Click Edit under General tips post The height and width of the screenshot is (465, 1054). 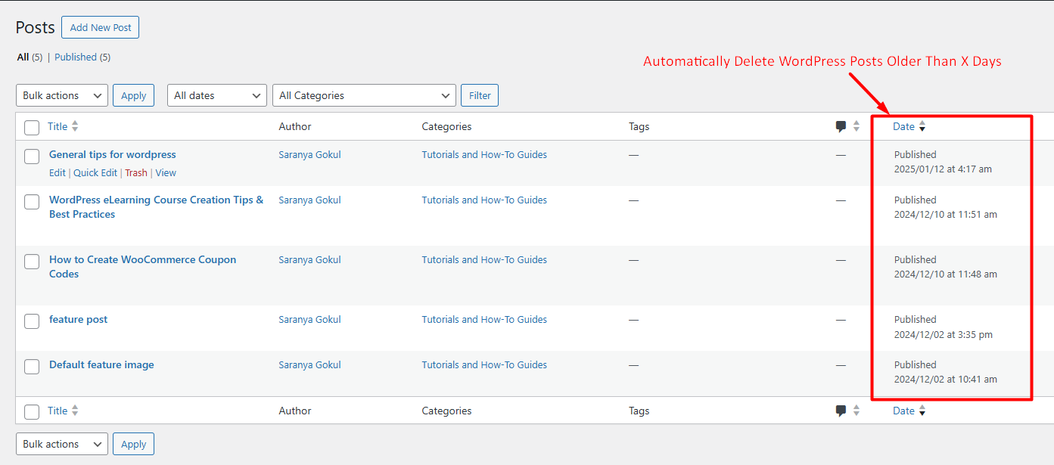pos(58,172)
